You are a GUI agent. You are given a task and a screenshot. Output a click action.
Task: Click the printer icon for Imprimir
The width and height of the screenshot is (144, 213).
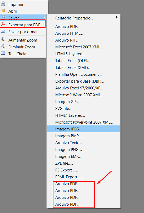(3, 4)
